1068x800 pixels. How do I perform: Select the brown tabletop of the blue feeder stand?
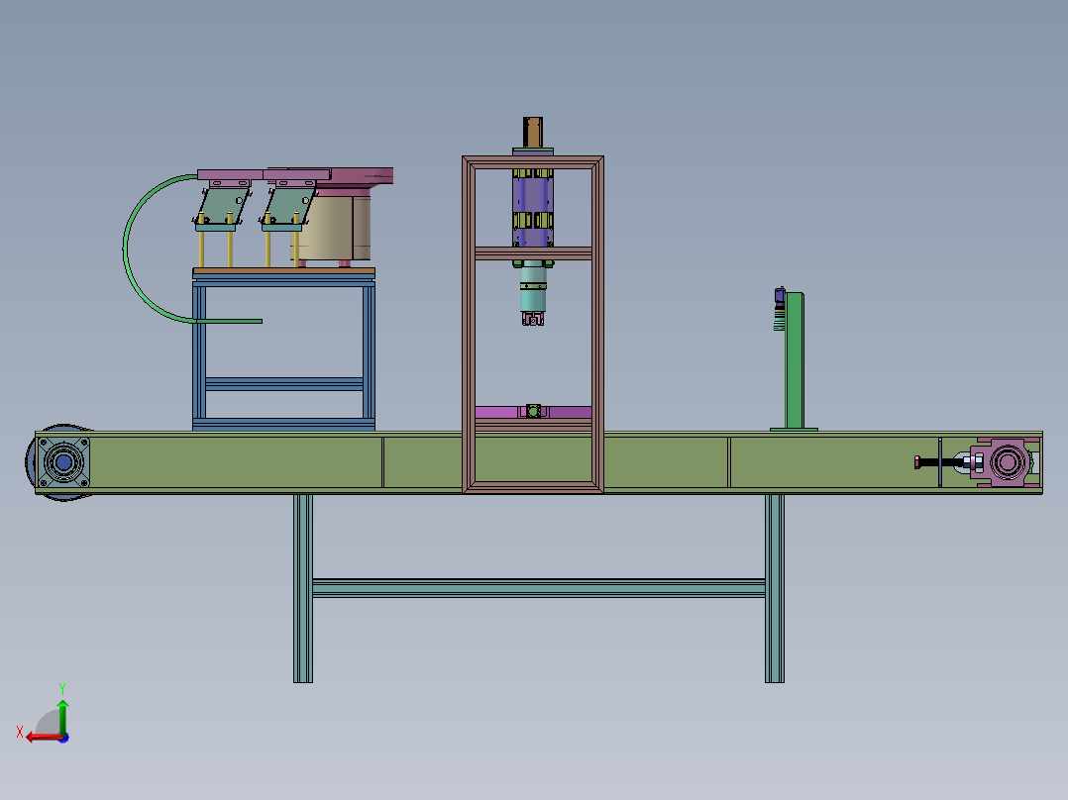(x=284, y=271)
